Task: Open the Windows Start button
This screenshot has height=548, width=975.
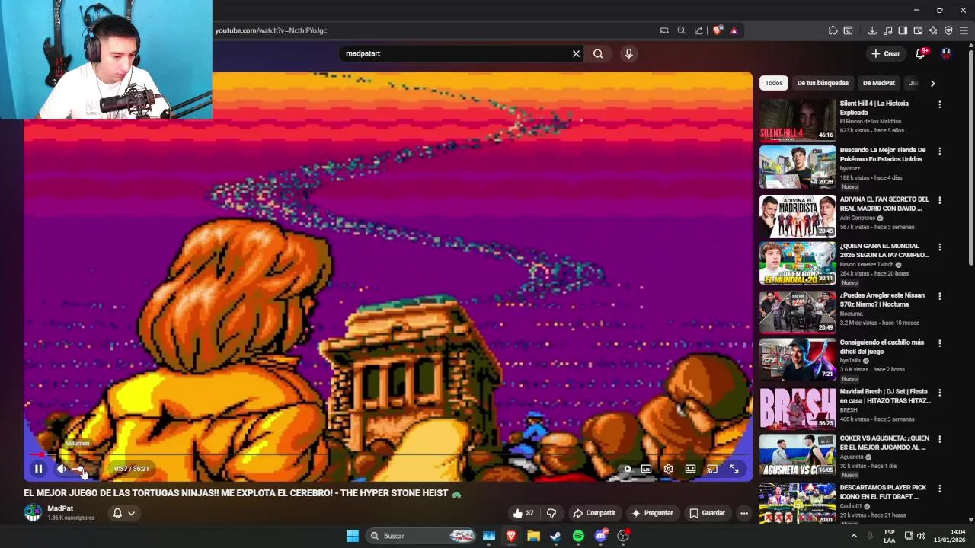Action: tap(352, 536)
